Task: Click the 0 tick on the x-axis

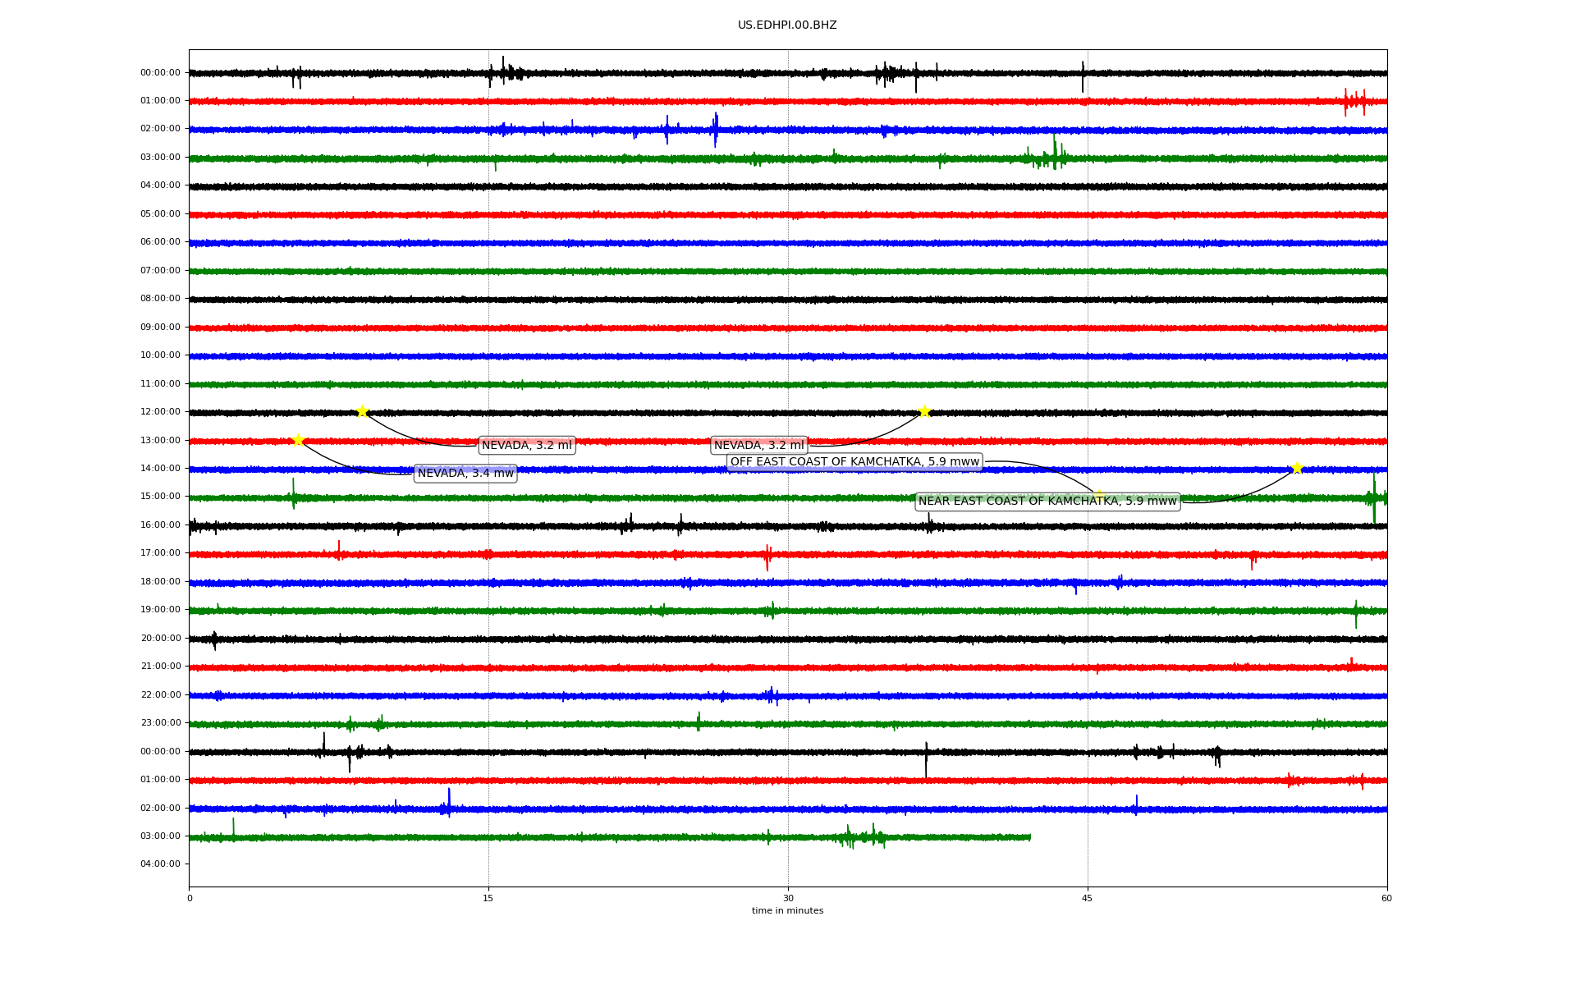Action: tap(190, 898)
